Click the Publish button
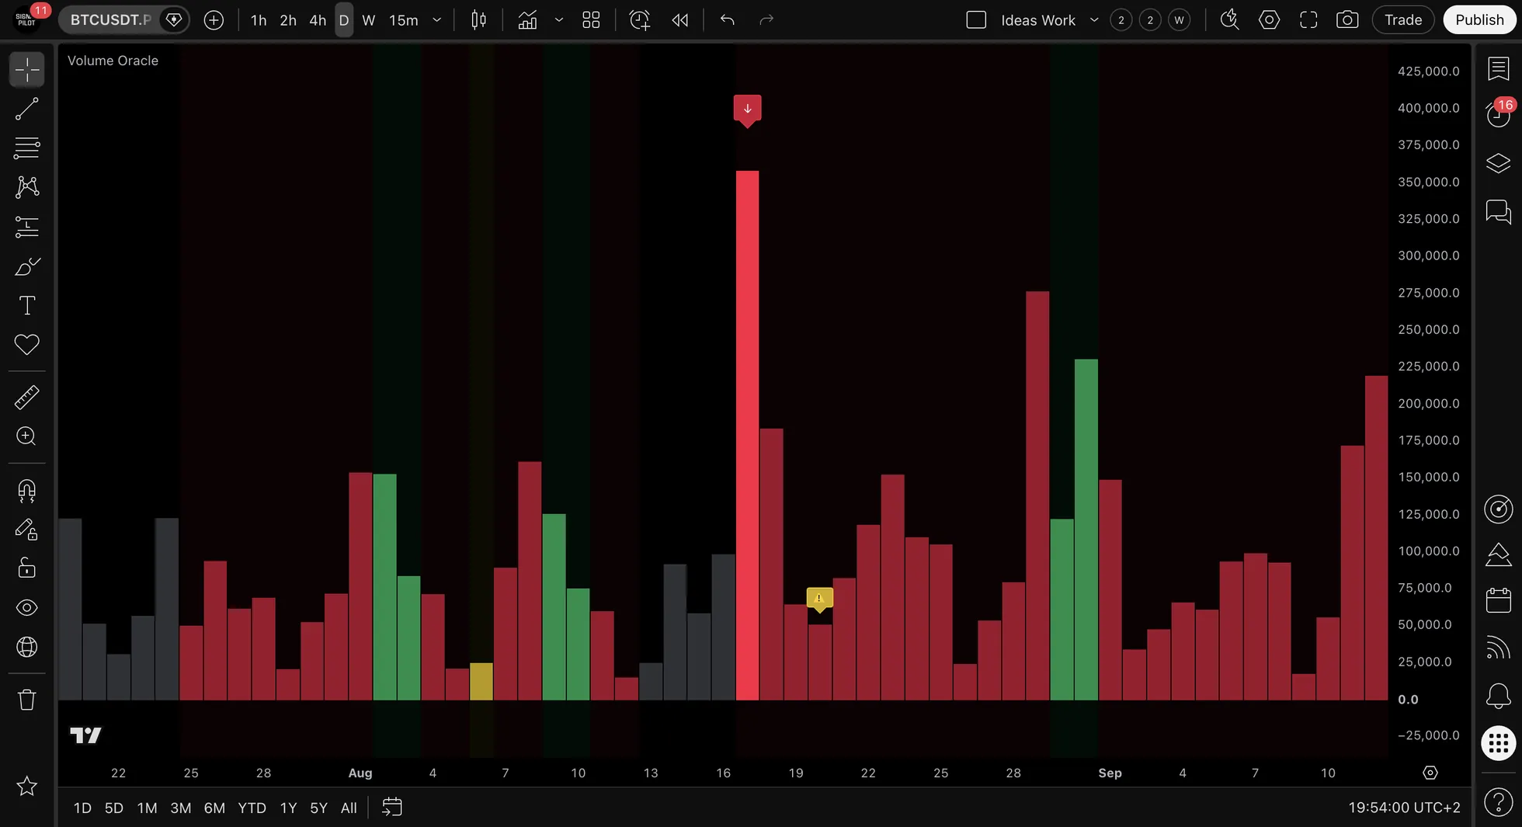This screenshot has height=827, width=1522. tap(1479, 20)
